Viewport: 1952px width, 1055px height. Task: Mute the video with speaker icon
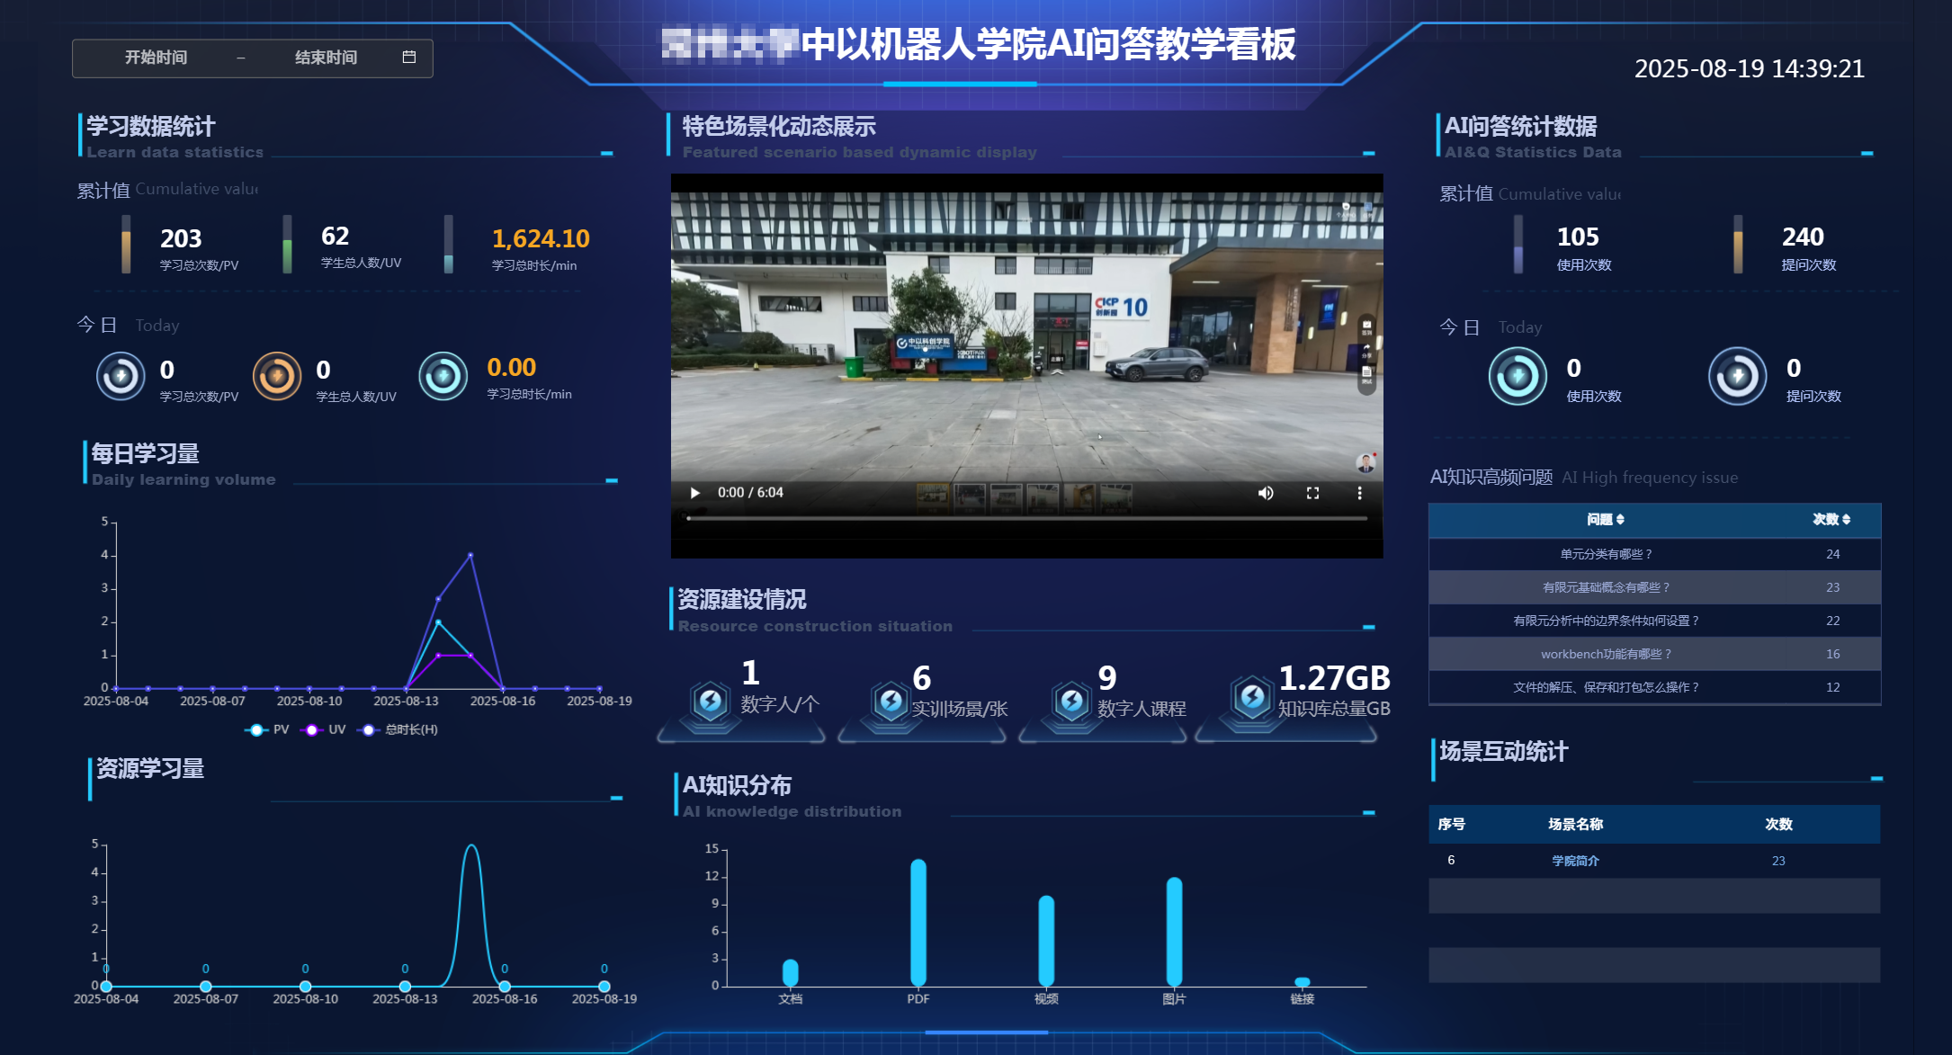point(1266,493)
